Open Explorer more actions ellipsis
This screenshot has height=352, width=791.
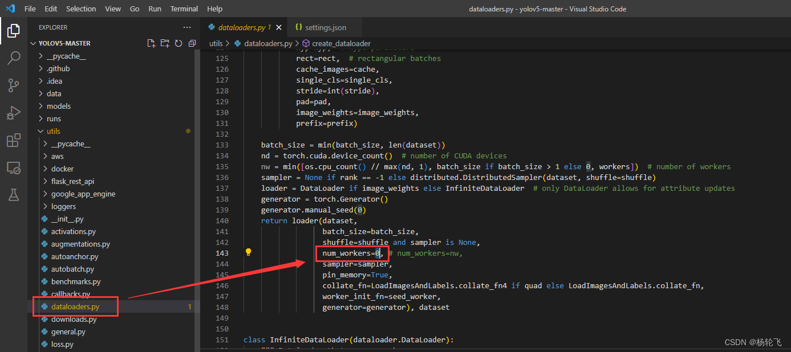tap(187, 27)
